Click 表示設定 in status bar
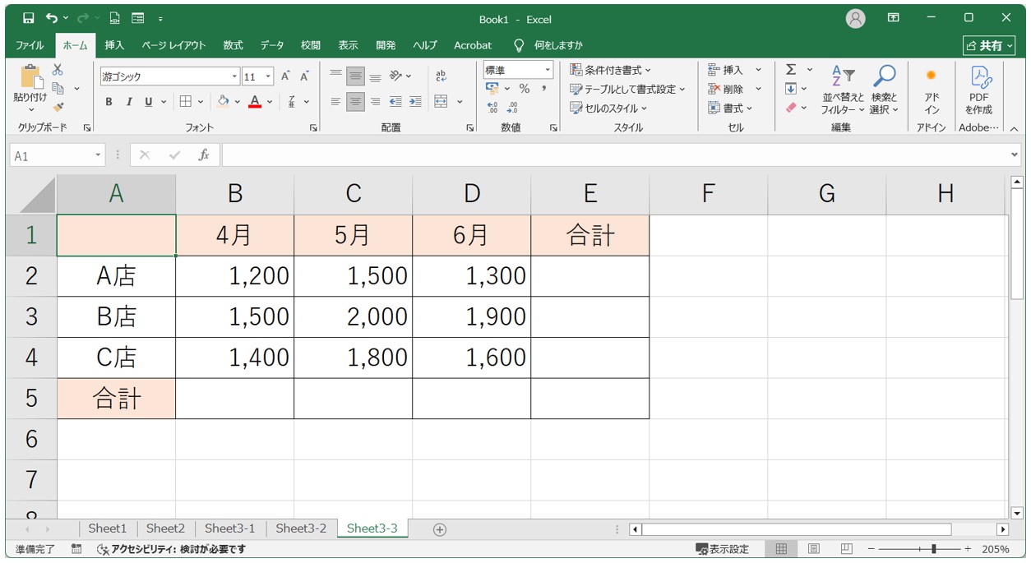The height and width of the screenshot is (563, 1031). click(x=723, y=549)
